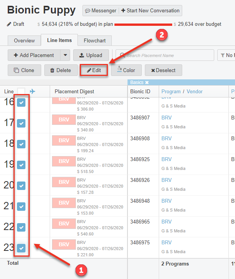Toggle the select-all checkbox in the header

[x=21, y=91]
